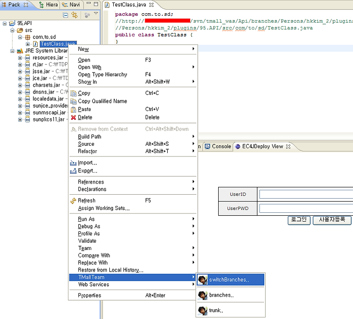Click Copy in the context menu
Image resolution: width=353 pixels, height=319 pixels.
coord(133,93)
